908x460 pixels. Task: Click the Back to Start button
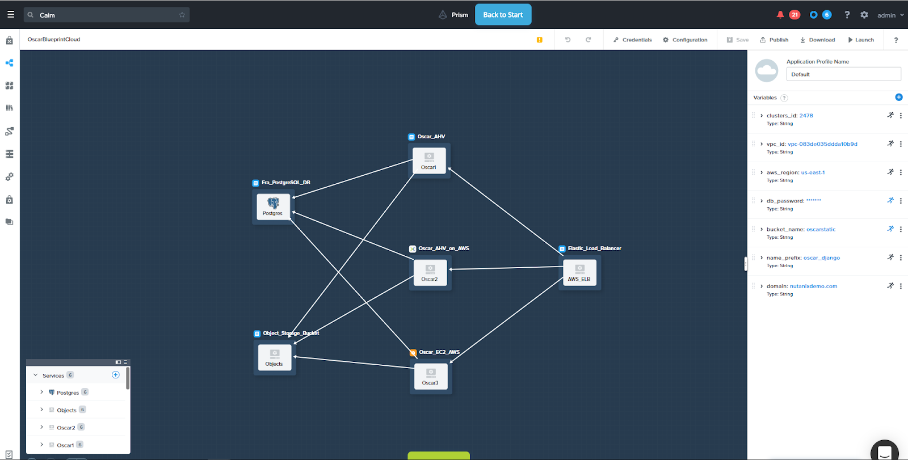pos(503,15)
